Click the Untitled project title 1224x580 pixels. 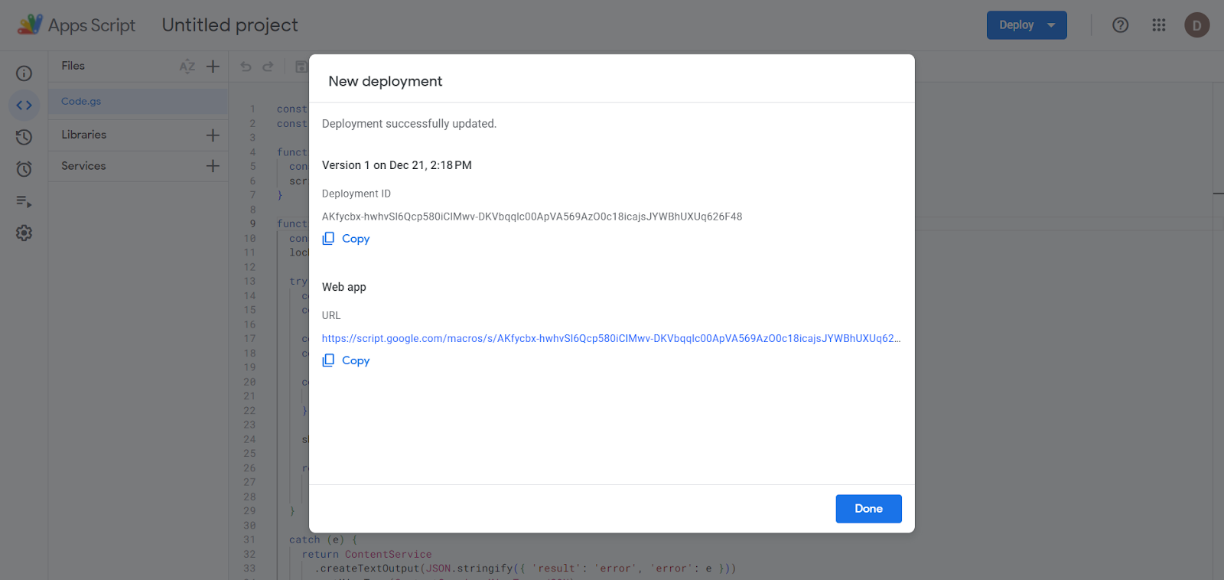point(230,25)
